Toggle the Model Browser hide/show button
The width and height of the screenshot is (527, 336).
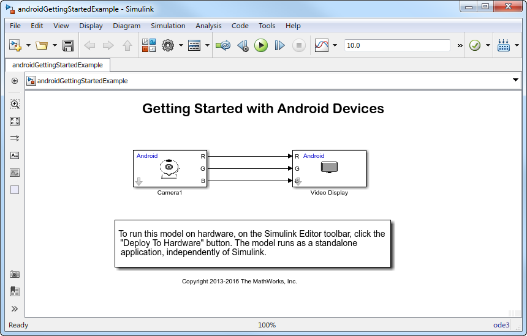(15, 81)
